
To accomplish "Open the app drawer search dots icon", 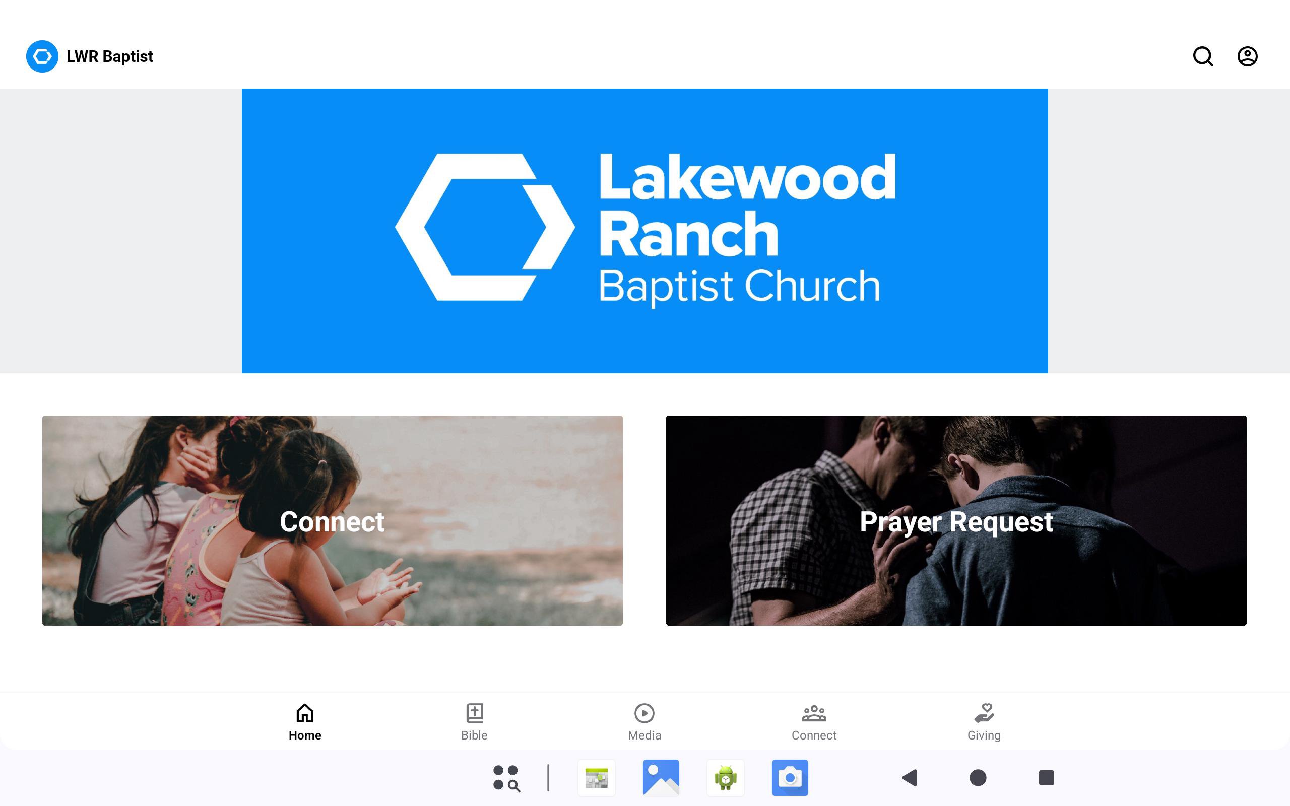I will coord(506,778).
